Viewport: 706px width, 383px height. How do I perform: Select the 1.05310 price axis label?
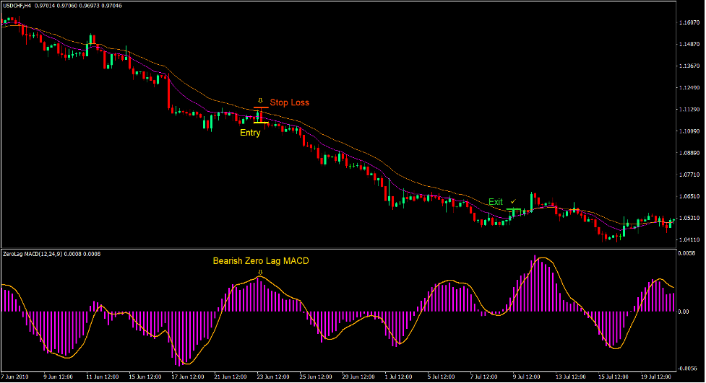[x=689, y=219]
